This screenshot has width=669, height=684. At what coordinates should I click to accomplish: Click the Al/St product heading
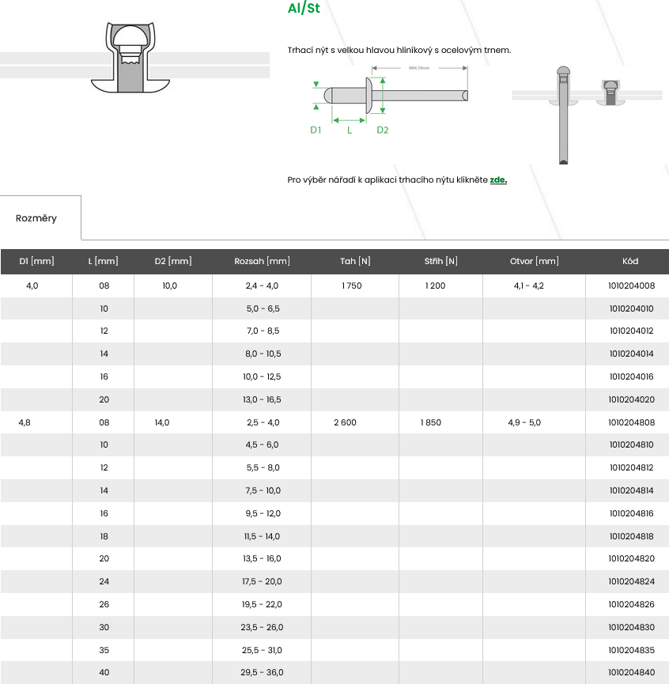pos(304,9)
